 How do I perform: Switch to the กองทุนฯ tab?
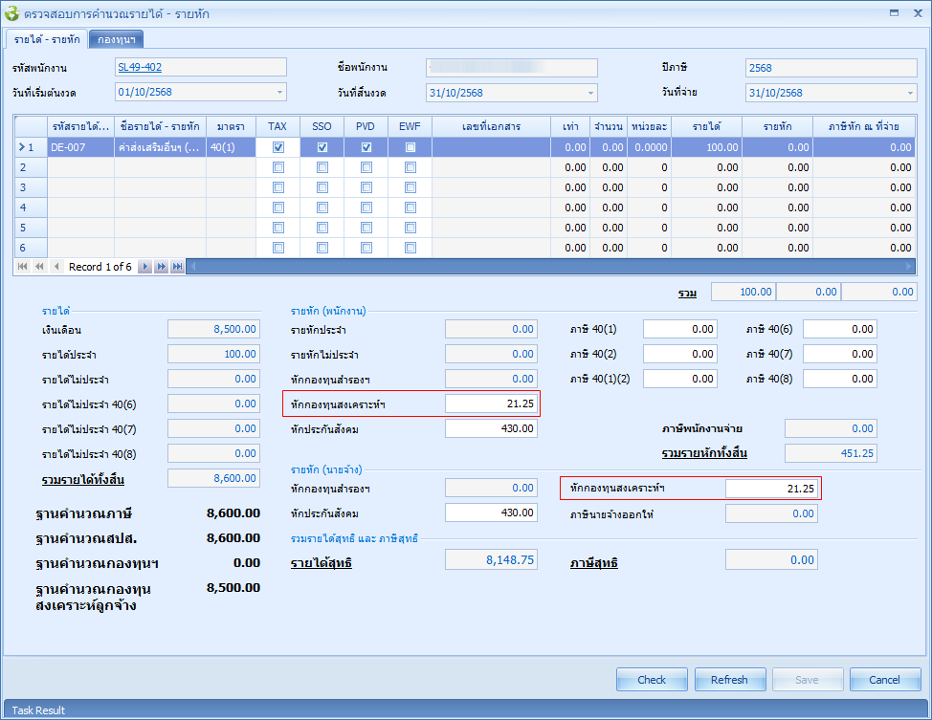pos(117,39)
